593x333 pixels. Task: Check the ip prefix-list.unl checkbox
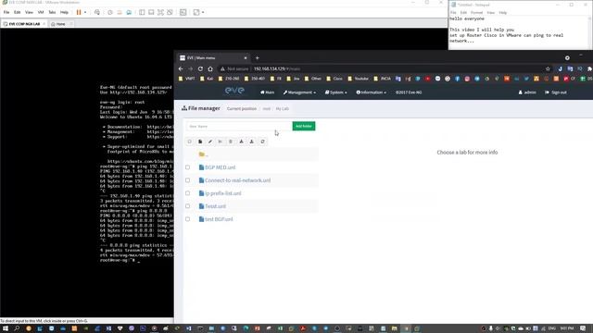(187, 193)
